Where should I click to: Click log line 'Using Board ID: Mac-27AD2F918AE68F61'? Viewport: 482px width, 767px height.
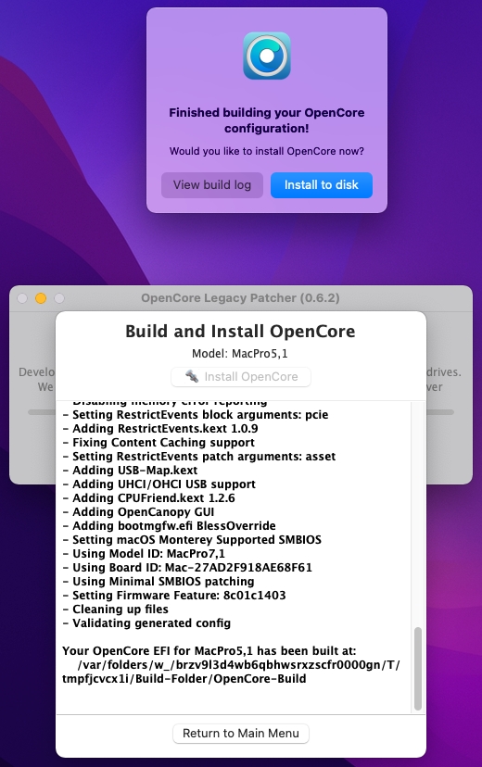pyautogui.click(x=187, y=568)
